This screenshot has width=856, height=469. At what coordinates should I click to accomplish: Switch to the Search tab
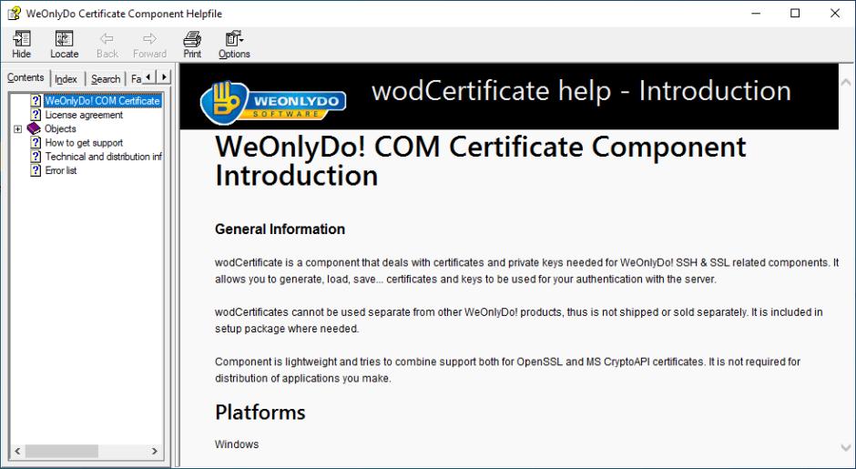click(x=106, y=79)
